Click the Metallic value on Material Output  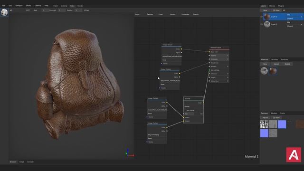point(219,66)
